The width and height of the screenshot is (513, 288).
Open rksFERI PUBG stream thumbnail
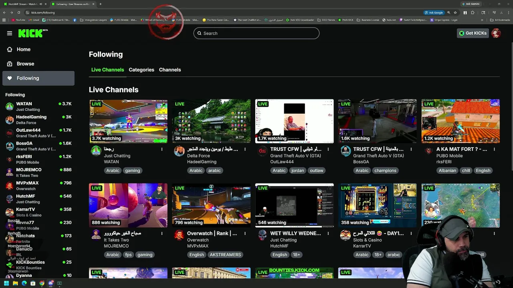coord(460,121)
